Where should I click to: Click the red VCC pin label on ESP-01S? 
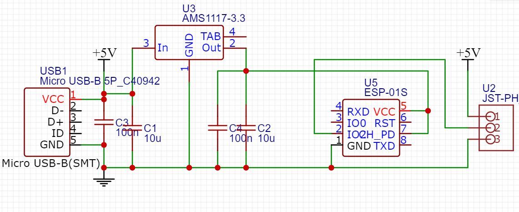[384, 112]
